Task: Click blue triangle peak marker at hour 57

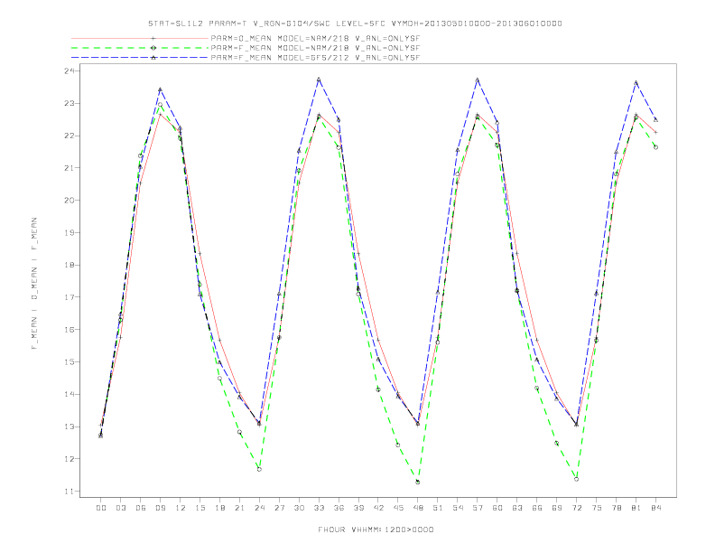Action: click(x=478, y=80)
